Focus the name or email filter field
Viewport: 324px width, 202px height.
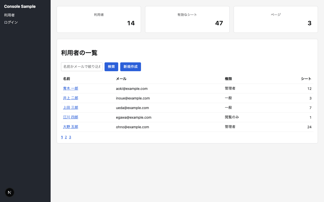pos(82,67)
